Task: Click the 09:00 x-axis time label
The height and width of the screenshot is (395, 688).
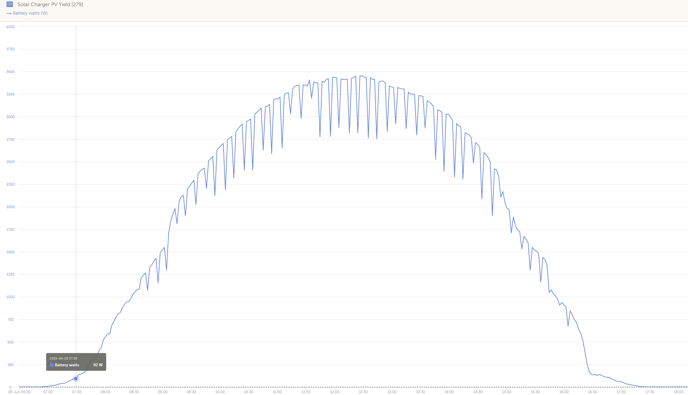Action: tap(163, 392)
